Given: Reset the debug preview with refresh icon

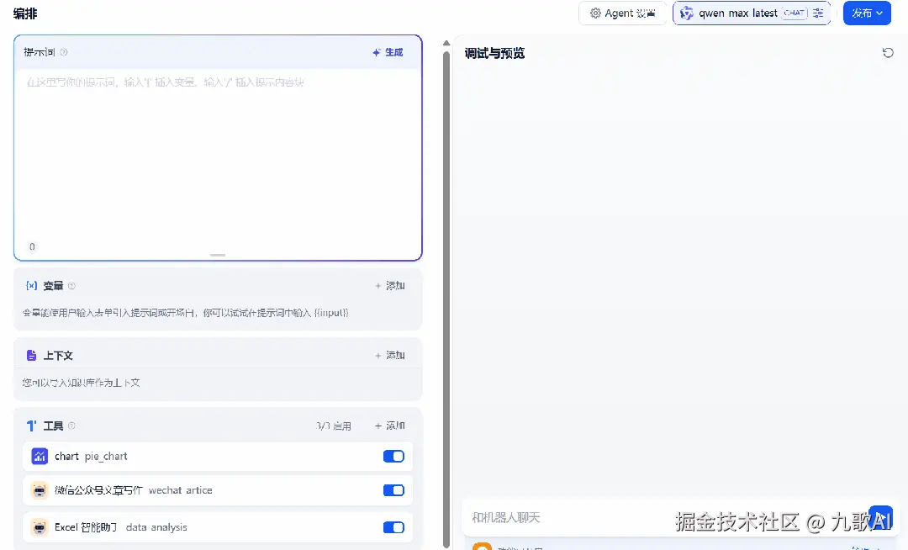Looking at the screenshot, I should (x=889, y=52).
